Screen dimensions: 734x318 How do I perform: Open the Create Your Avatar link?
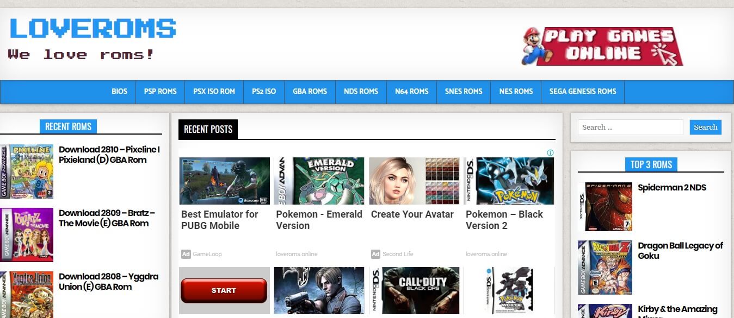pyautogui.click(x=412, y=214)
